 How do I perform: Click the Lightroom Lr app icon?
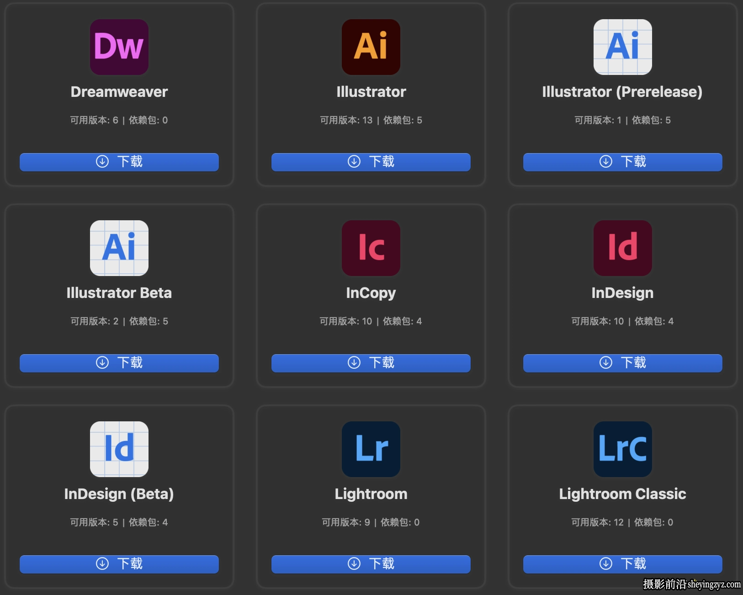click(371, 449)
